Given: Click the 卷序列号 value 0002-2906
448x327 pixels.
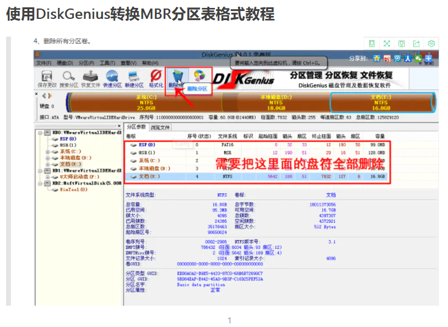Looking at the screenshot, I should [215, 242].
